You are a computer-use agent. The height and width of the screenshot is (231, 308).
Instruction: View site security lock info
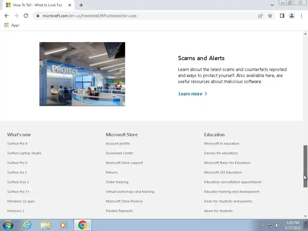click(x=38, y=16)
